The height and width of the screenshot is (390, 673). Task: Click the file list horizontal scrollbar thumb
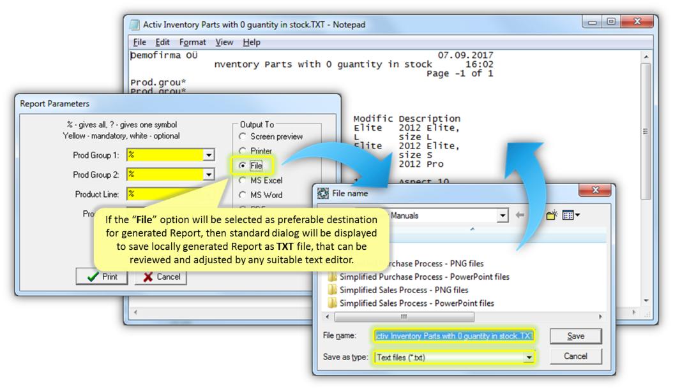[404, 317]
